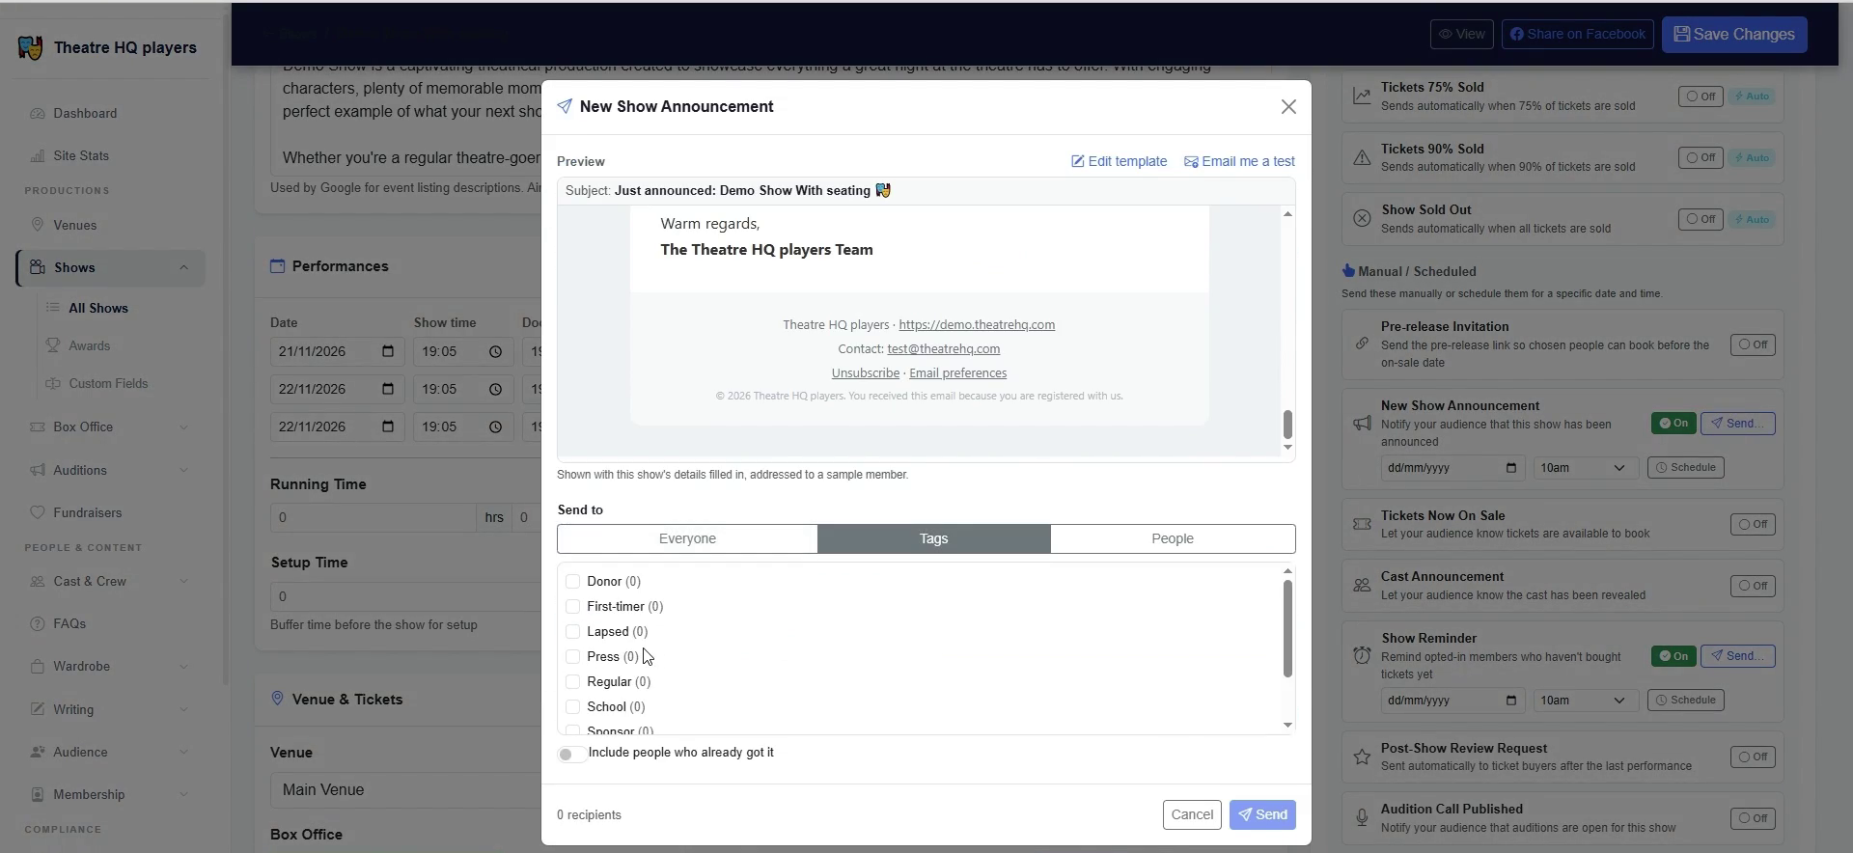Click the Auditions megaphone icon
Screen dimensions: 1853x853
38,470
